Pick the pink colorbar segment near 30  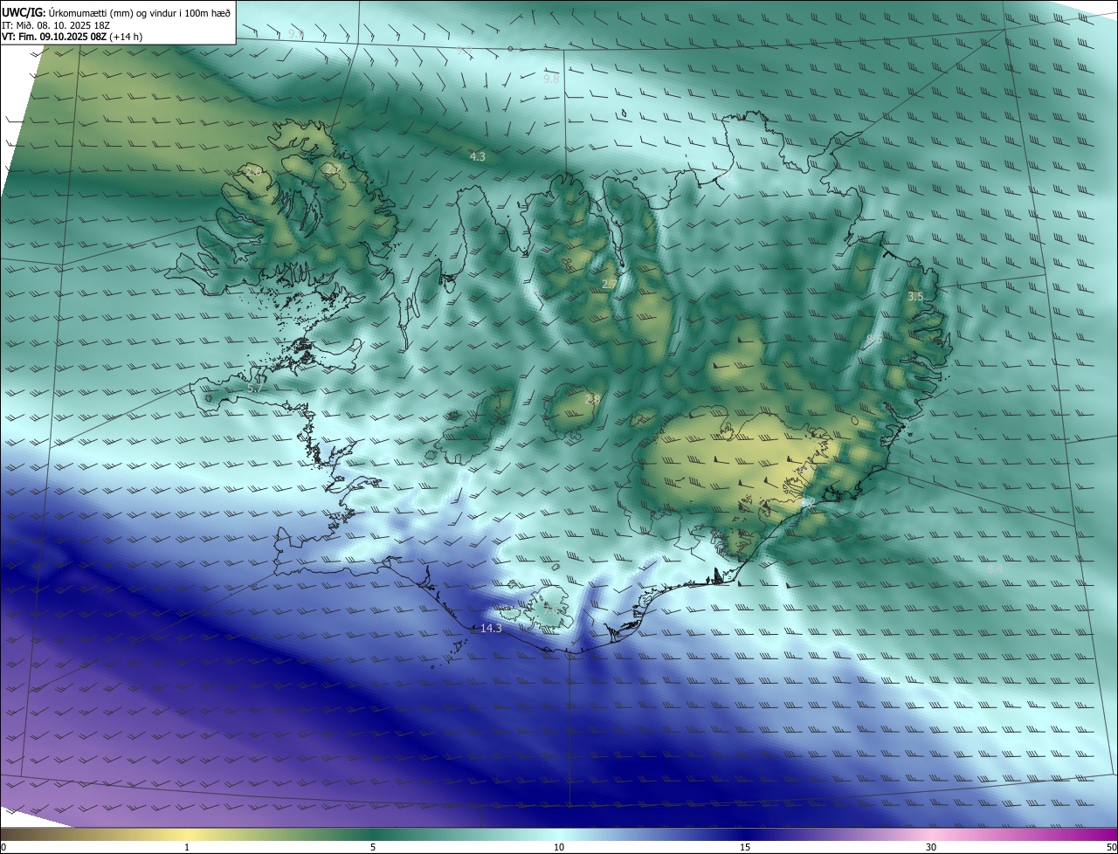pyautogui.click(x=931, y=834)
